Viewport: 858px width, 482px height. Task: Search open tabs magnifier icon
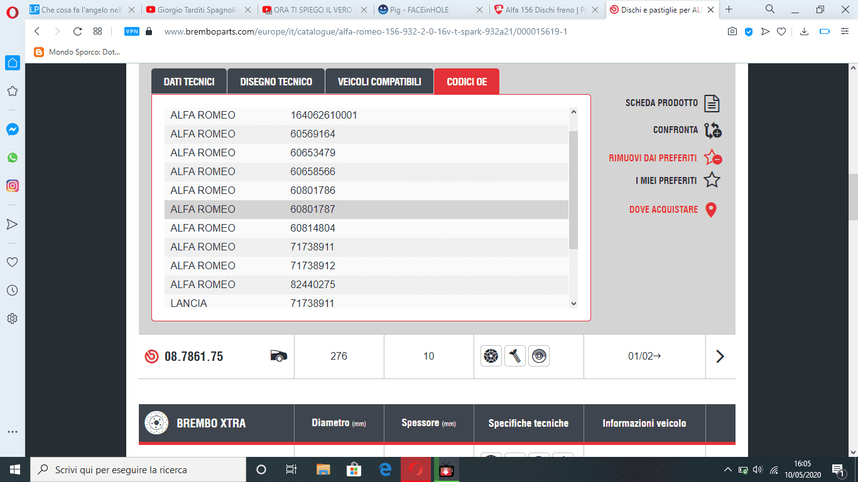[x=770, y=9]
